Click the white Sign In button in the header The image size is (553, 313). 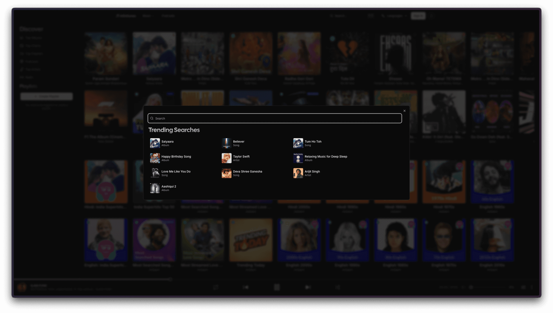pos(418,16)
